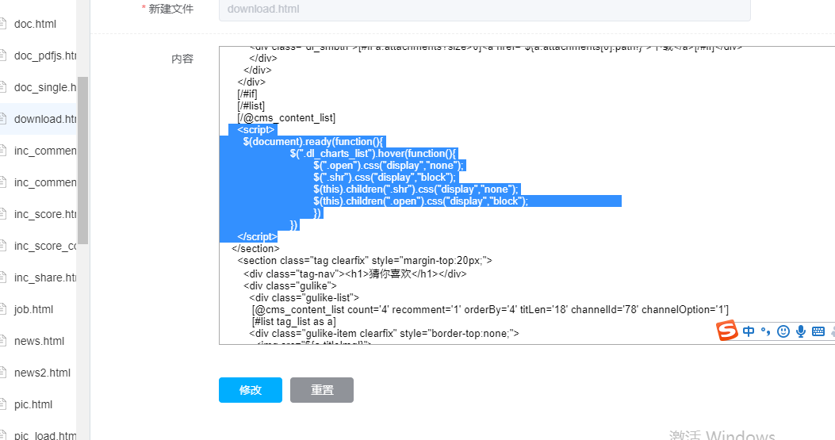Click the $(".dl_charts_list").hover line
Viewport: 835px width, 440px height.
(x=373, y=154)
